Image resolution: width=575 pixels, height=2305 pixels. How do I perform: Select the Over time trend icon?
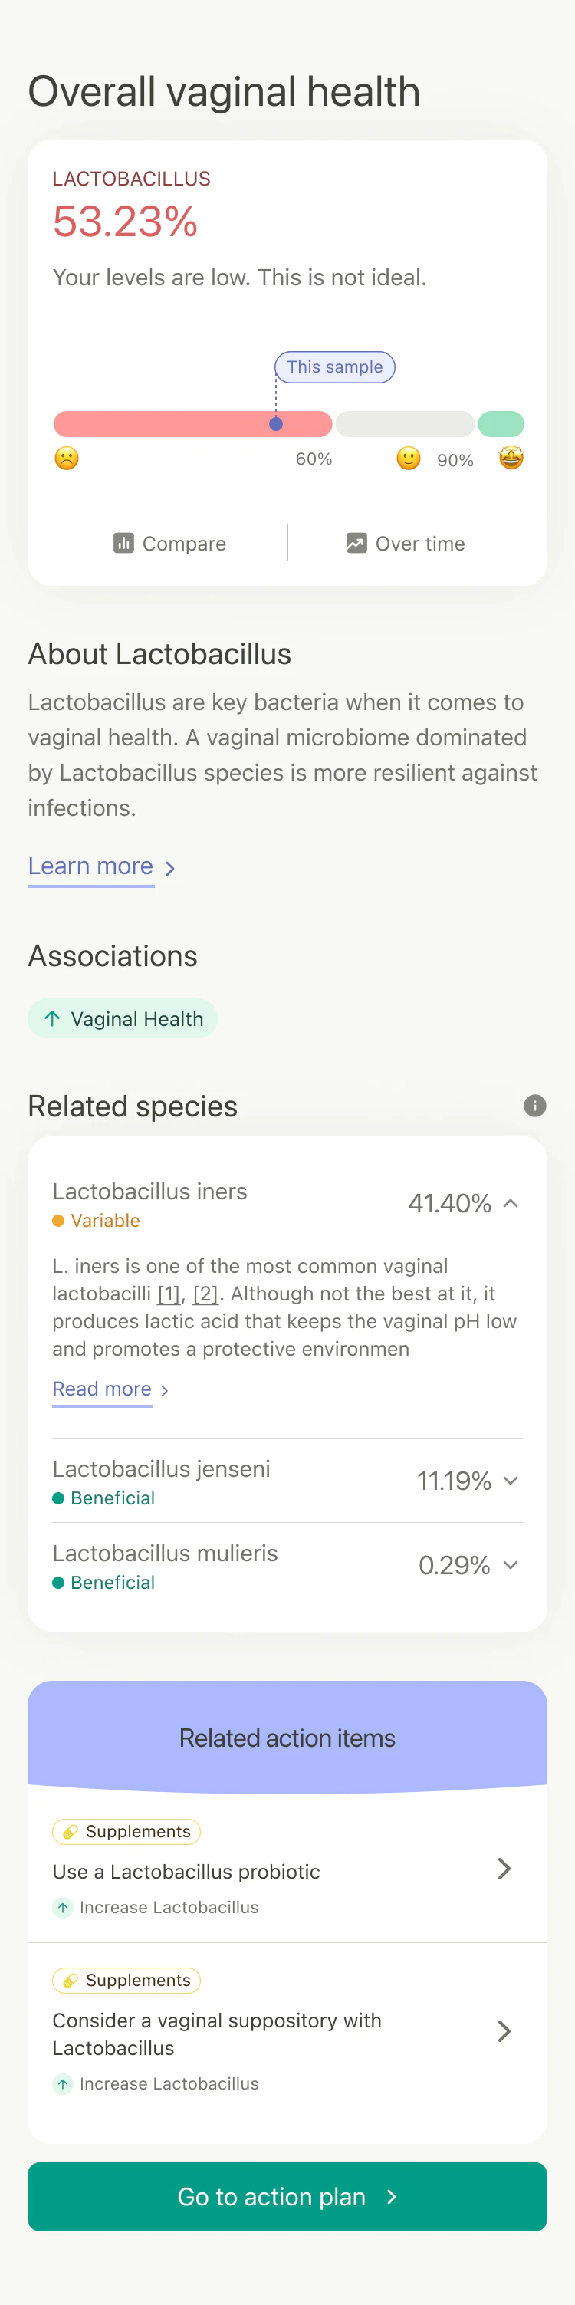point(356,543)
